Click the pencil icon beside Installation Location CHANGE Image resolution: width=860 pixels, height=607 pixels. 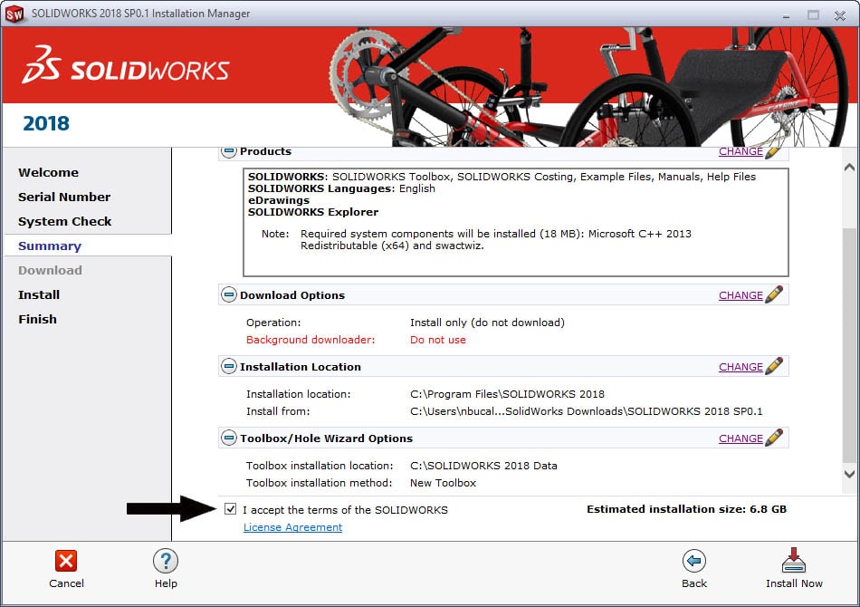773,366
